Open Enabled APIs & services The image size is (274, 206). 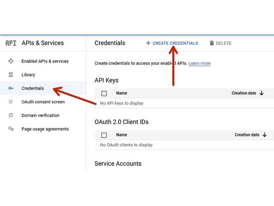(x=45, y=61)
